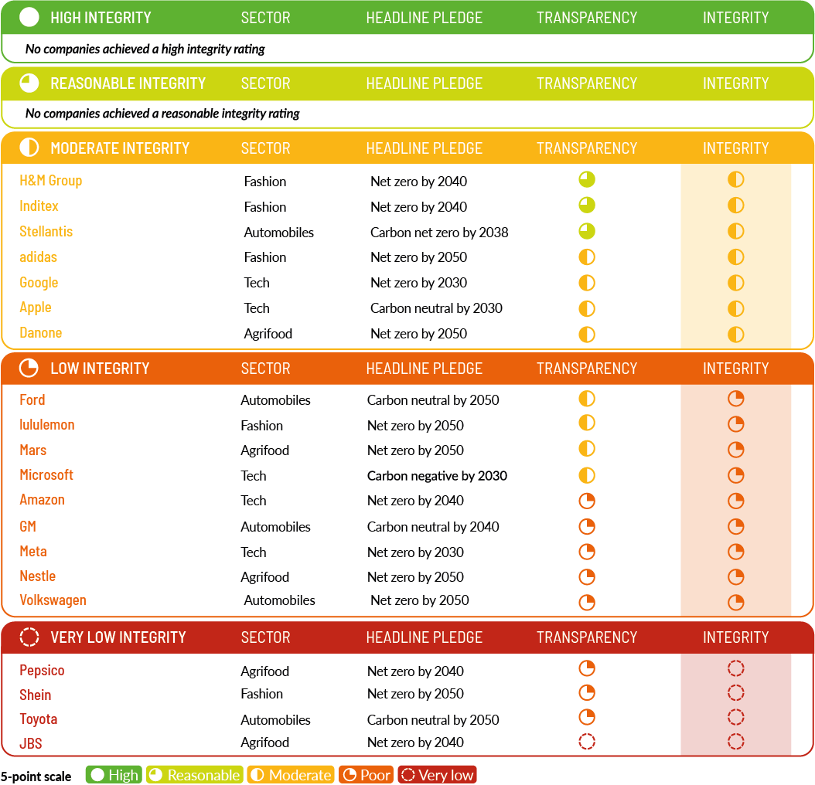Screen dimensions: 815x785
Task: Select the JBS company name
Action: (x=30, y=743)
